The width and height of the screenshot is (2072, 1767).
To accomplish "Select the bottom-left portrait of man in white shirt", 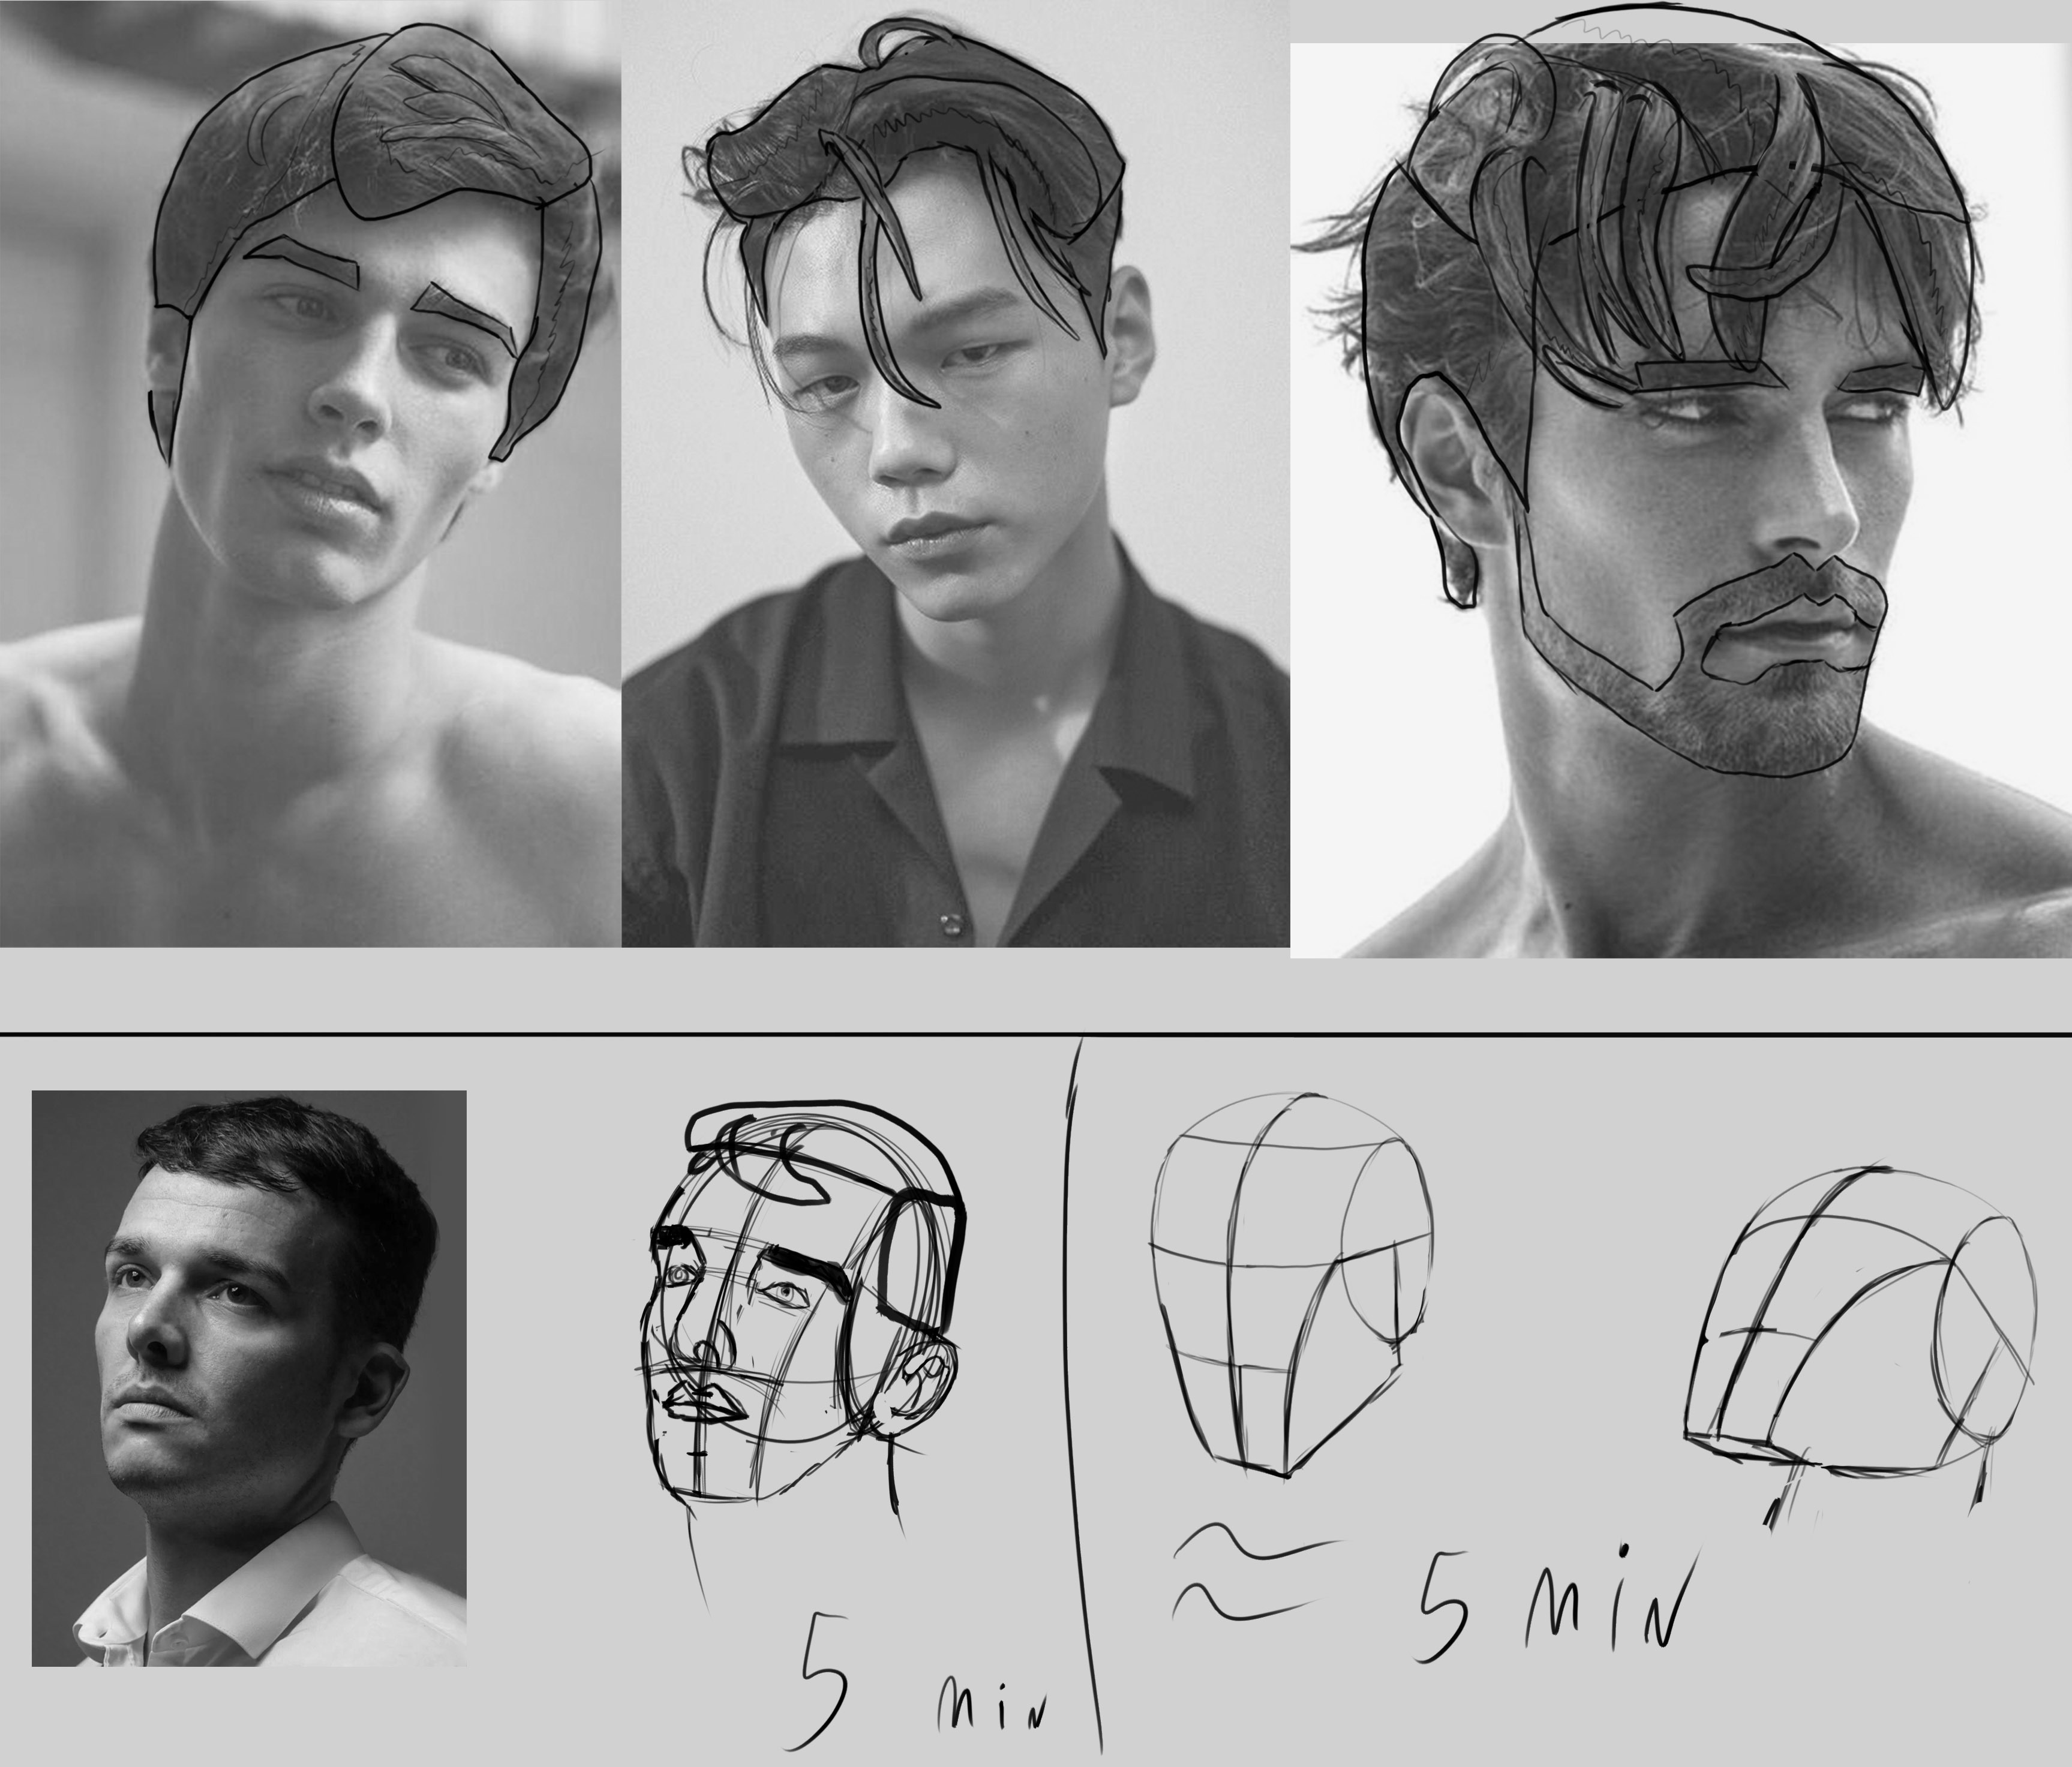I will tap(249, 1378).
